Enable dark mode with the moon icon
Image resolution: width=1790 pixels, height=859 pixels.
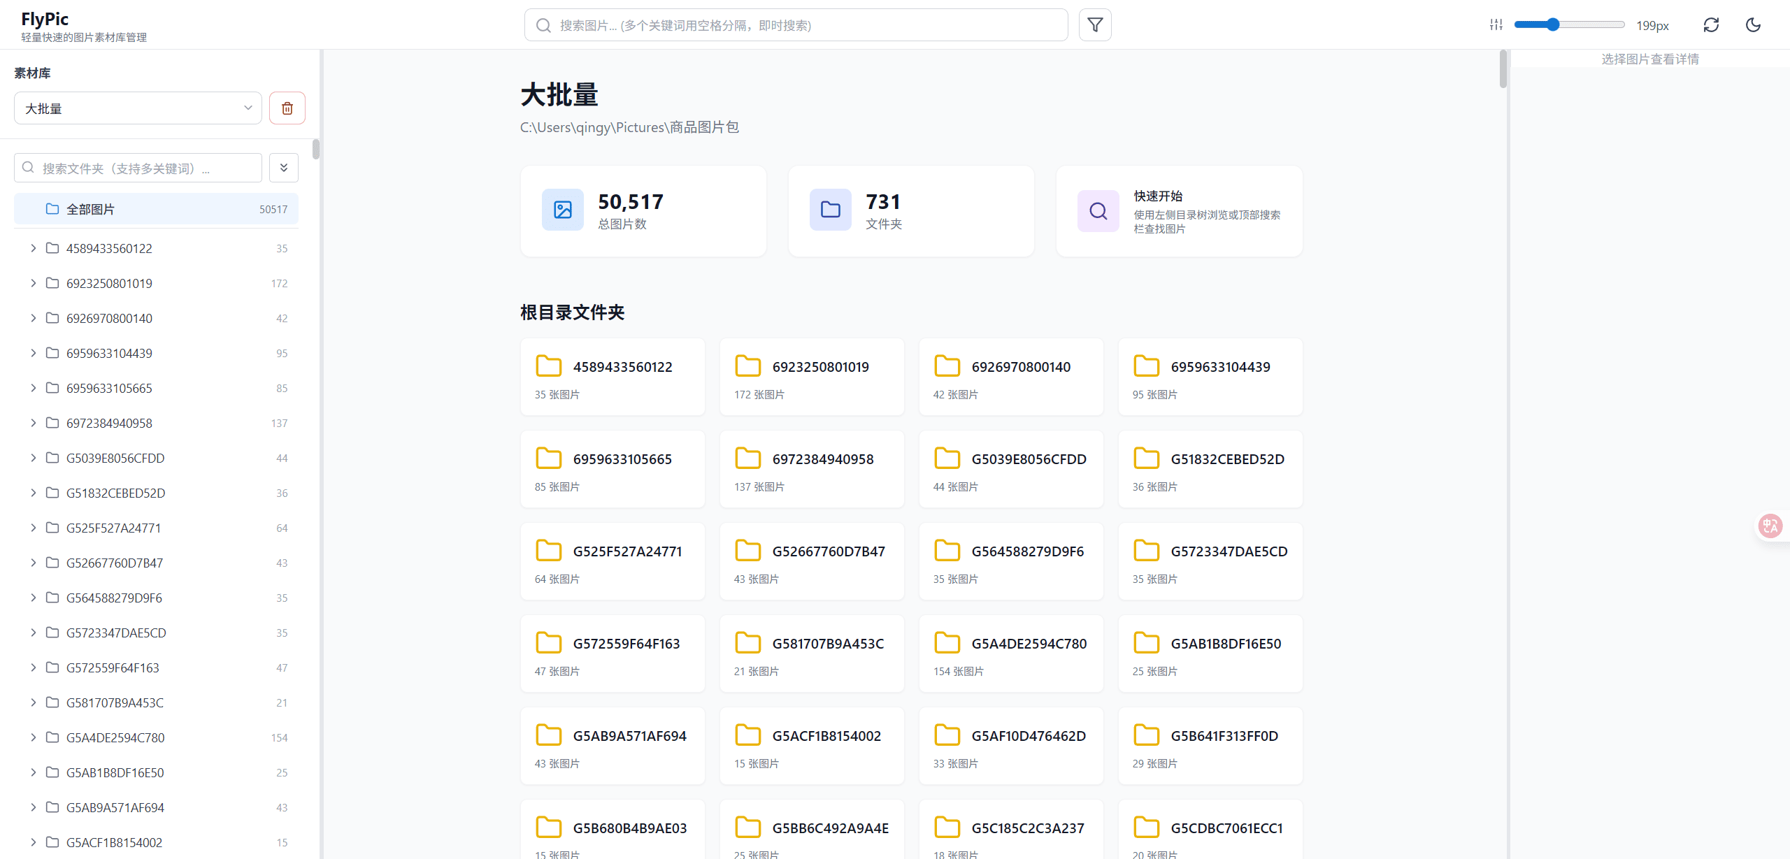click(1753, 24)
